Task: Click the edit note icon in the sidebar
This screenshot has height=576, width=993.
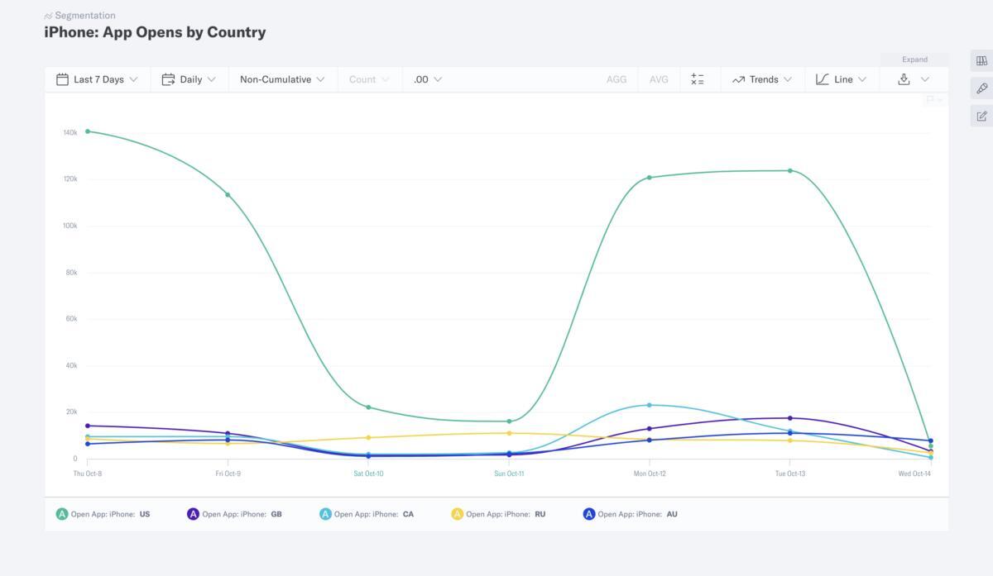Action: point(982,116)
